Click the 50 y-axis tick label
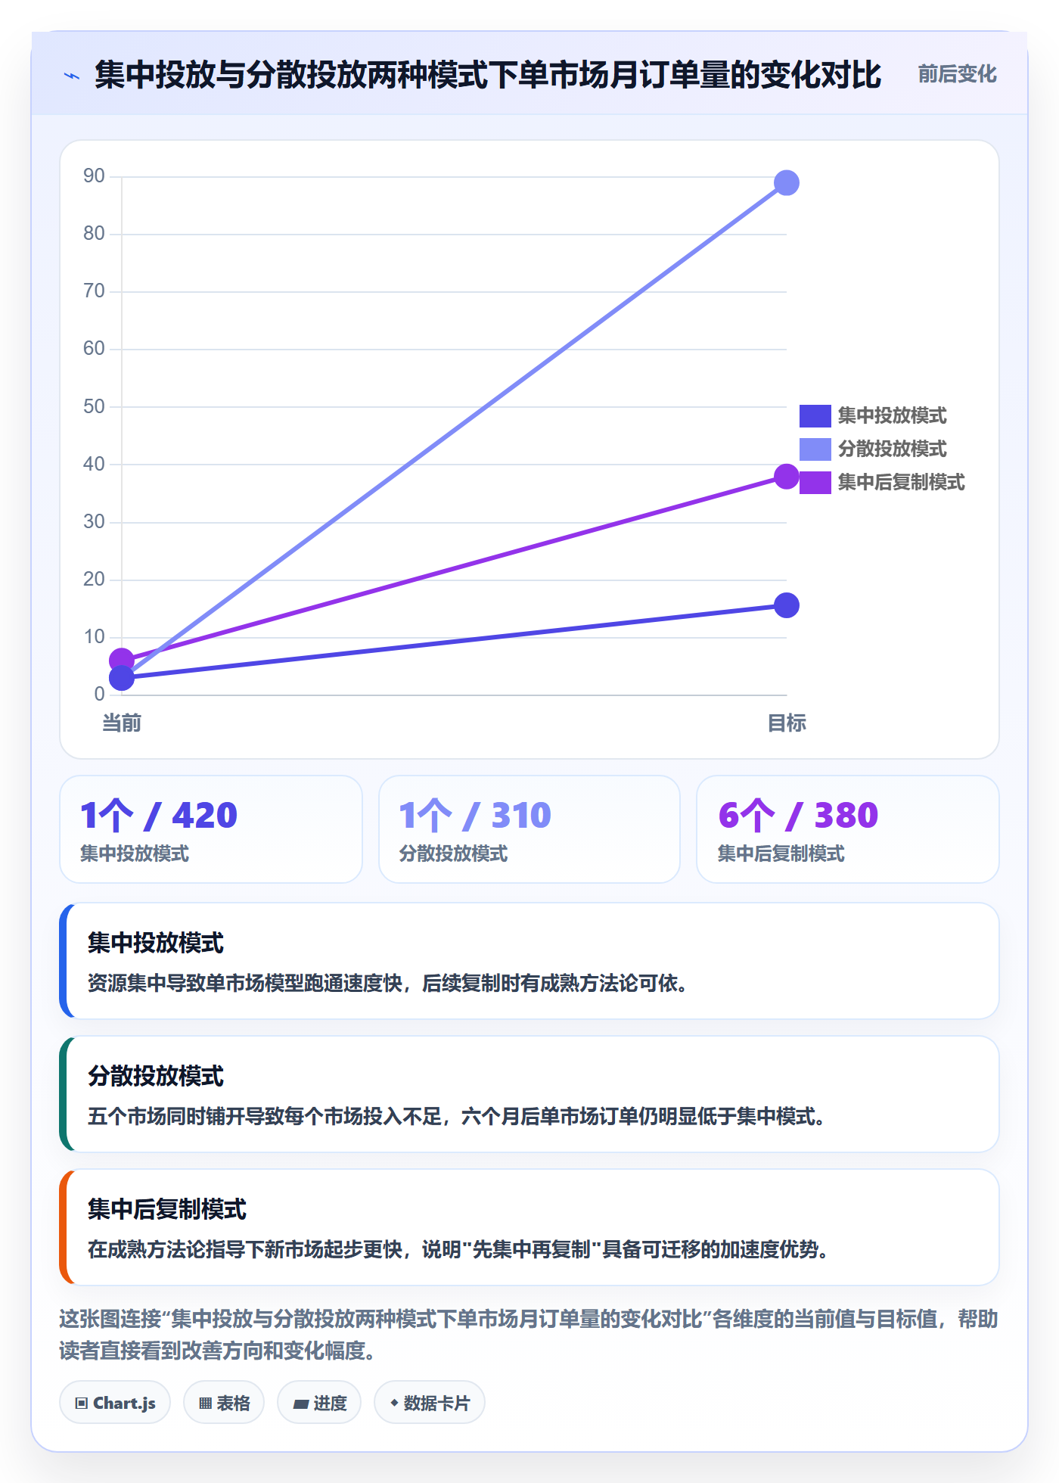The image size is (1059, 1483). point(94,407)
